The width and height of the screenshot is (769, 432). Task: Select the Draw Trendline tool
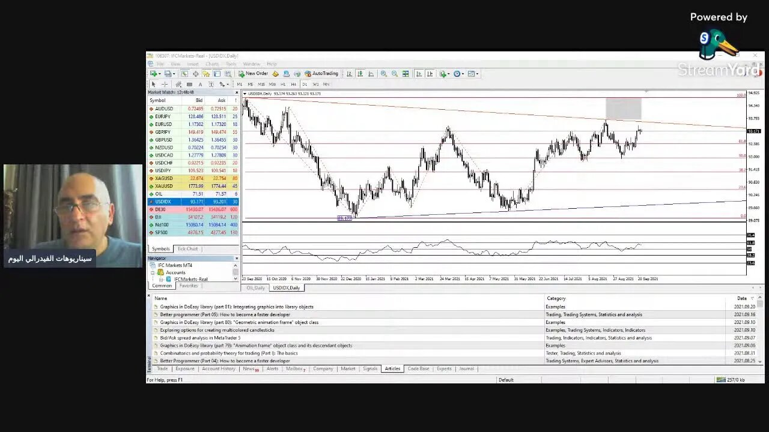click(x=178, y=85)
